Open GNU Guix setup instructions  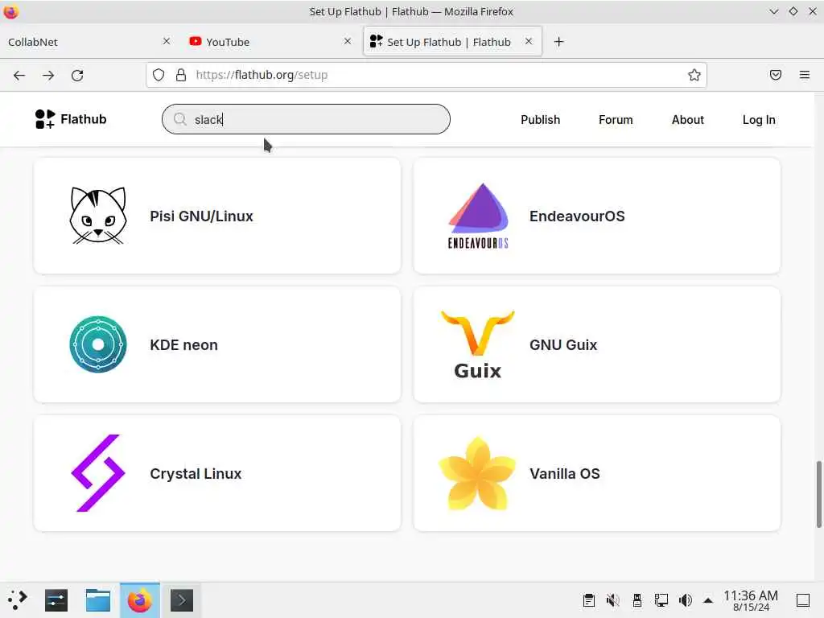[x=597, y=344]
